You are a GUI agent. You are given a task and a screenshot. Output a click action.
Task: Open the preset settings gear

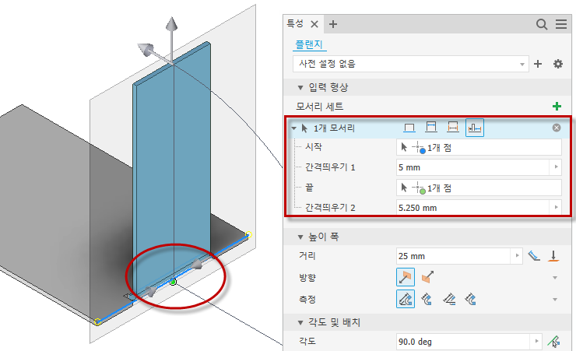point(558,64)
